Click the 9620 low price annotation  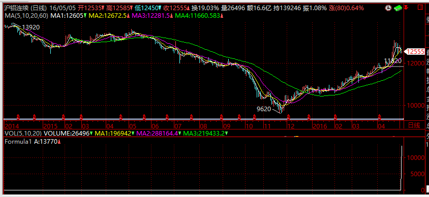pyautogui.click(x=263, y=109)
